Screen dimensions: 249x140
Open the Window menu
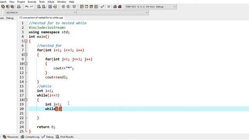point(61,2)
